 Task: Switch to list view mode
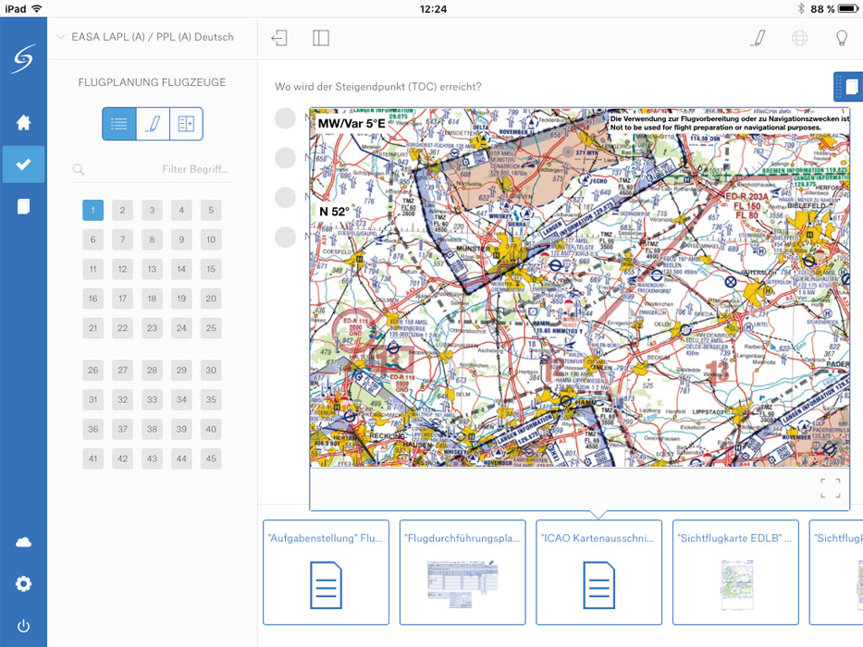[x=119, y=124]
